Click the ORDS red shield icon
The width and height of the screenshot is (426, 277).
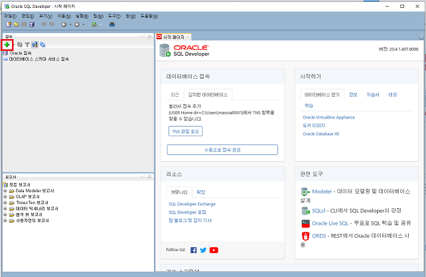point(306,236)
